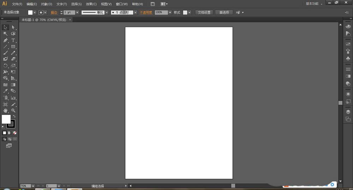
Task: Open the Stroke panel
Action: click(x=348, y=69)
